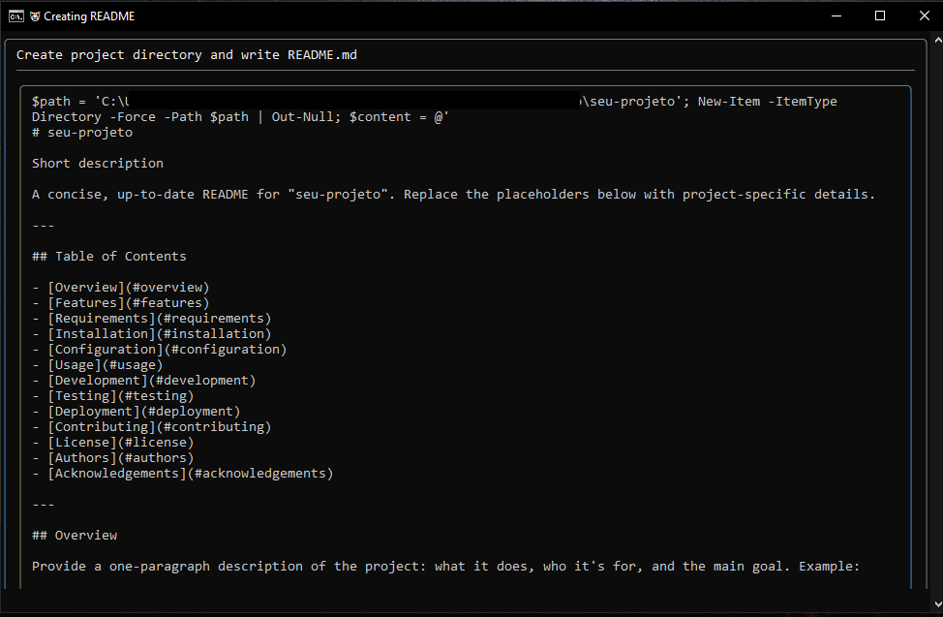Click the command prompt icon in title bar
This screenshot has height=617, width=943.
16,16
